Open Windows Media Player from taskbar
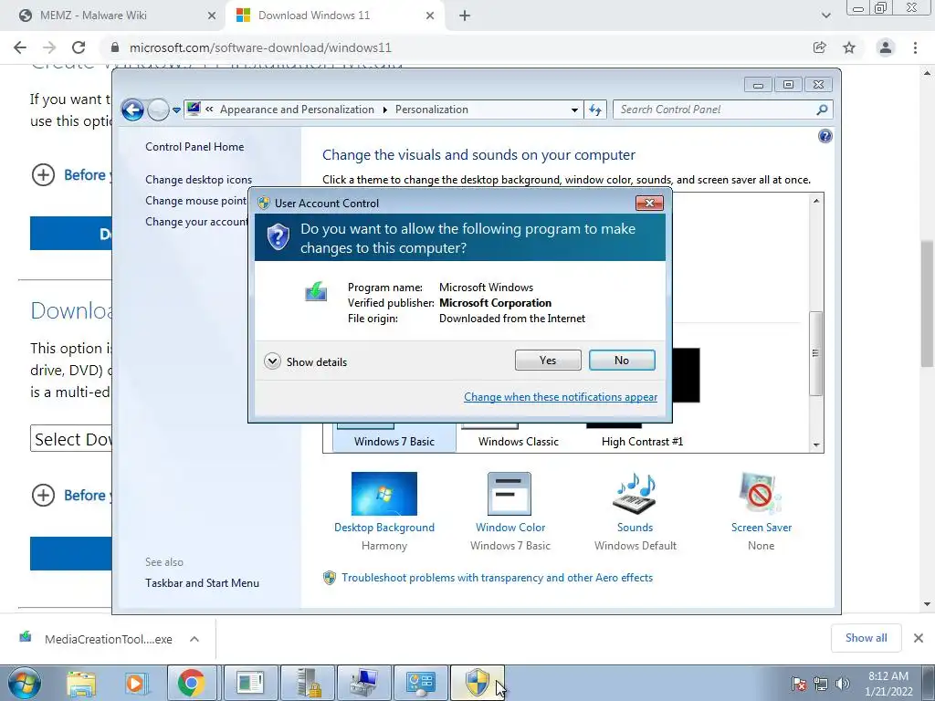 click(x=136, y=683)
